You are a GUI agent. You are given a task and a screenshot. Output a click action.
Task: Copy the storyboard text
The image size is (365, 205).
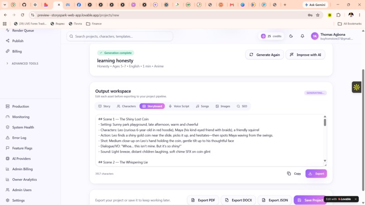(294, 174)
